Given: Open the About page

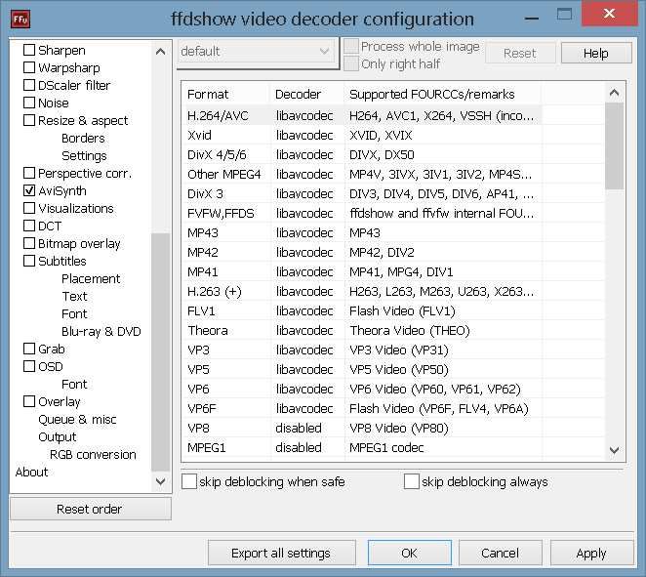Looking at the screenshot, I should click(32, 472).
